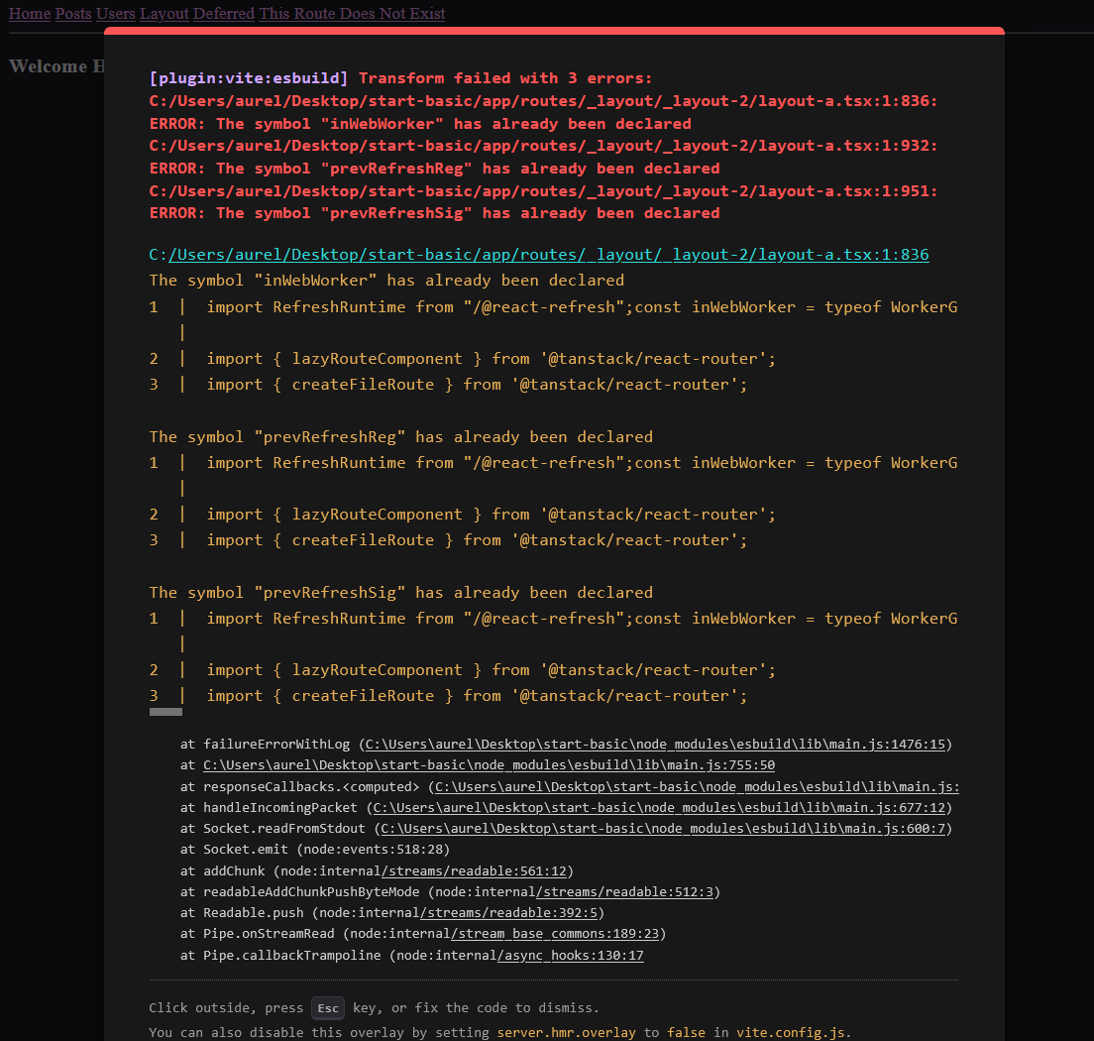Open streams/readable:392:5 Readable.push link

pos(508,913)
